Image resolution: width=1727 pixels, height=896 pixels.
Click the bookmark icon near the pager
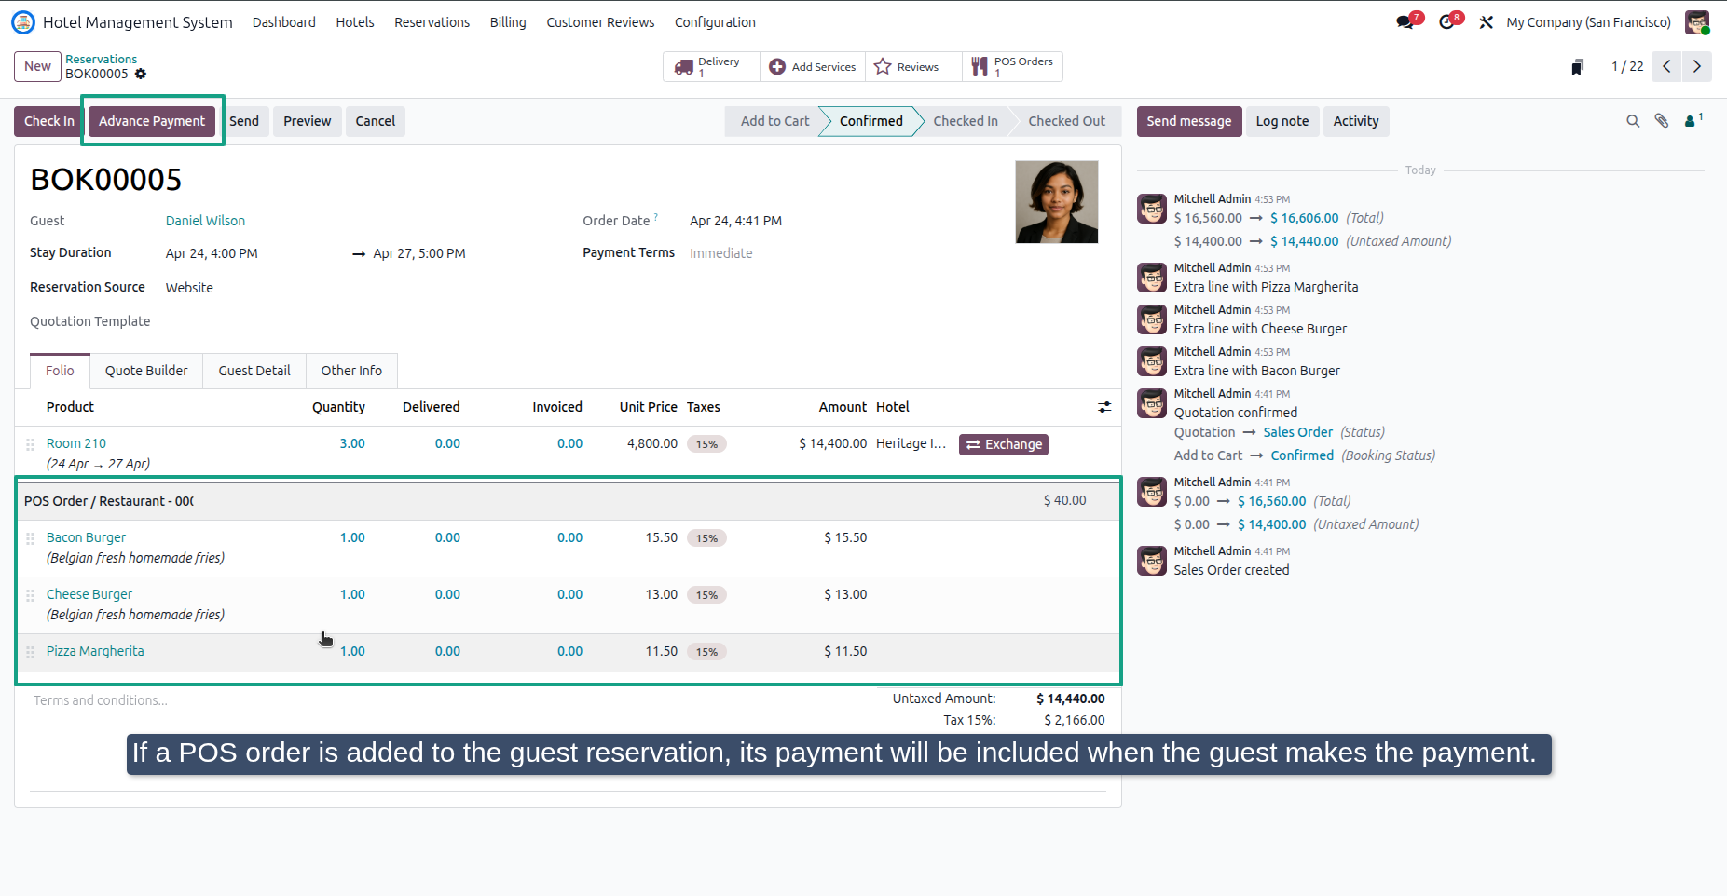point(1577,67)
